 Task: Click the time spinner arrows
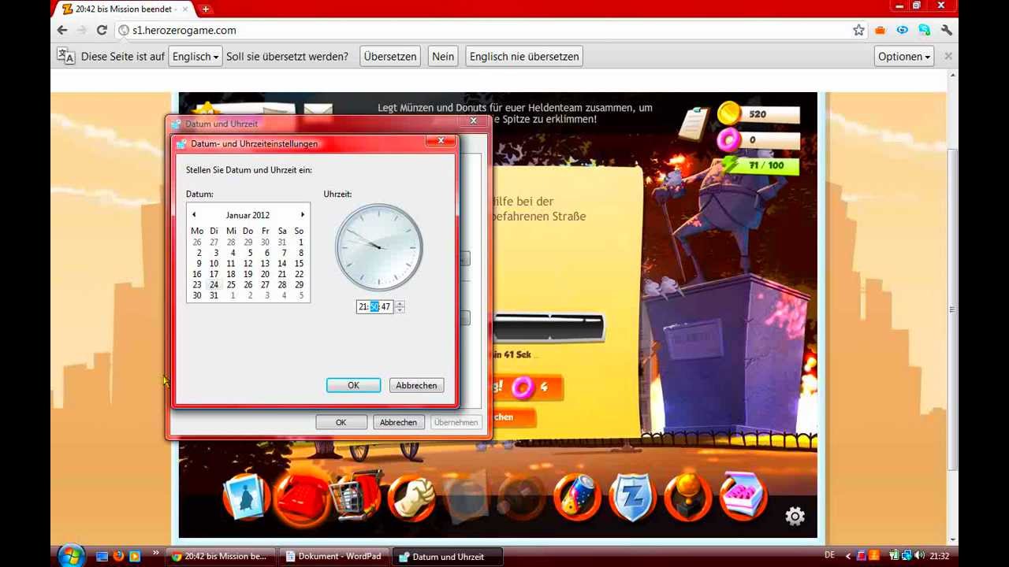(400, 306)
